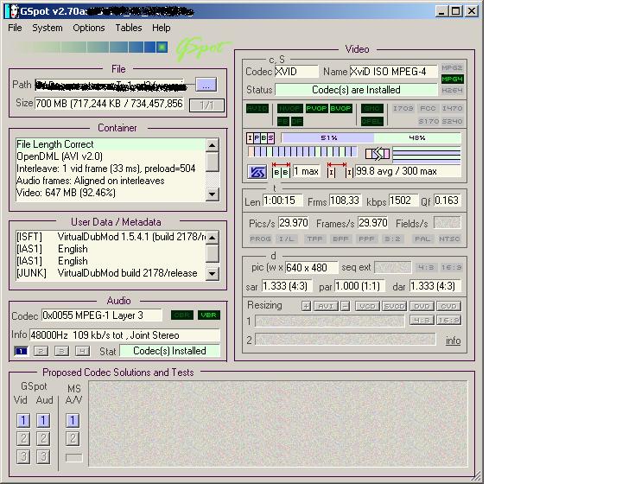Select audio stream 1 button
Screen dimensions: 622x484
point(21,351)
